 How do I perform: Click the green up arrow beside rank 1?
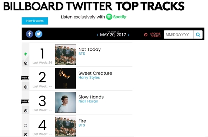pos(25,54)
